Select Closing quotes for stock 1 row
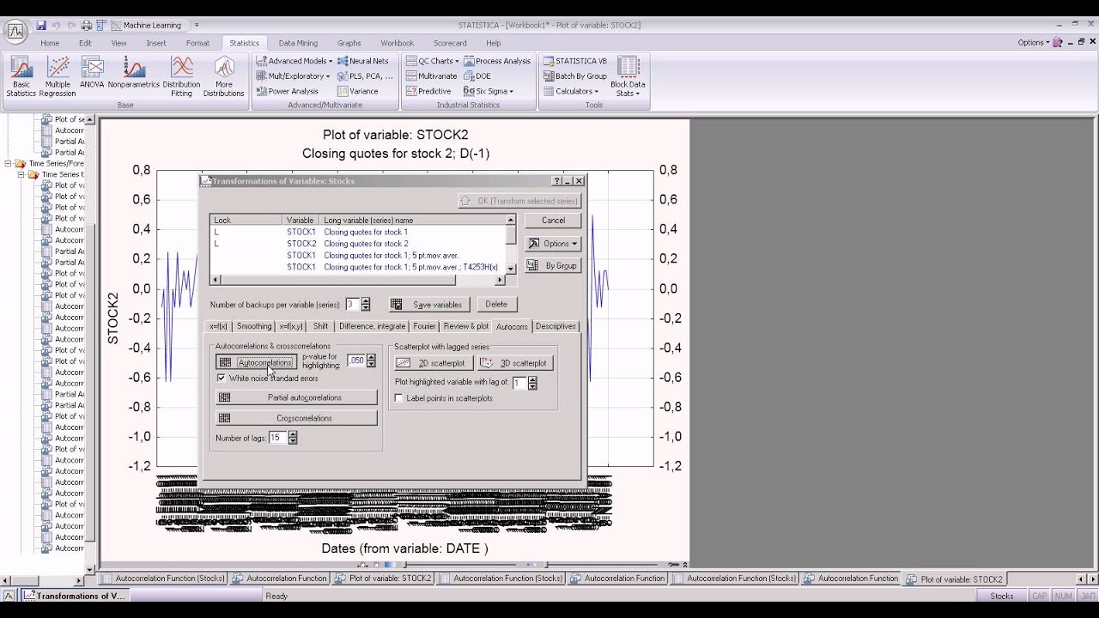Screen dimensions: 1099x618 pos(358,232)
